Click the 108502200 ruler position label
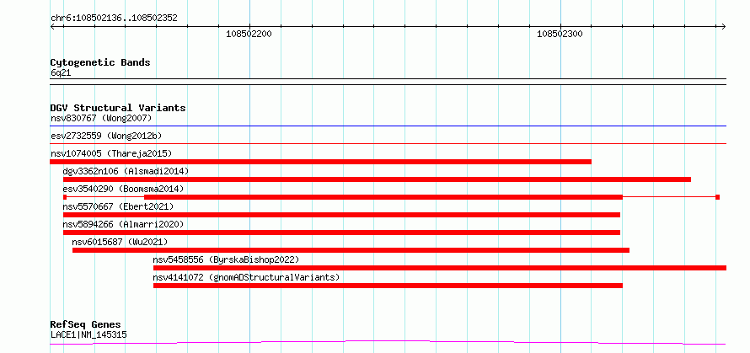Image resolution: width=750 pixels, height=353 pixels. pyautogui.click(x=249, y=34)
